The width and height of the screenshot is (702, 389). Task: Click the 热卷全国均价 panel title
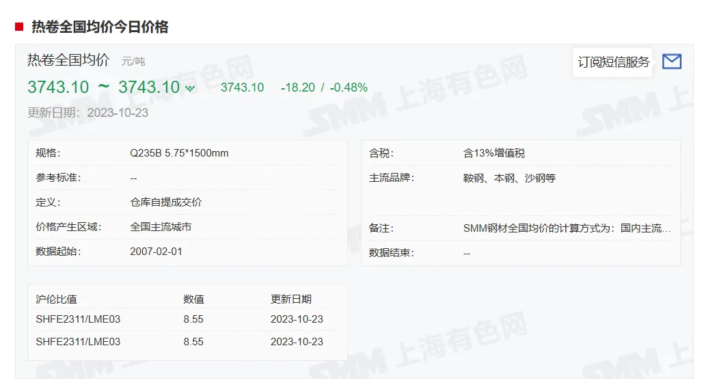tap(68, 60)
